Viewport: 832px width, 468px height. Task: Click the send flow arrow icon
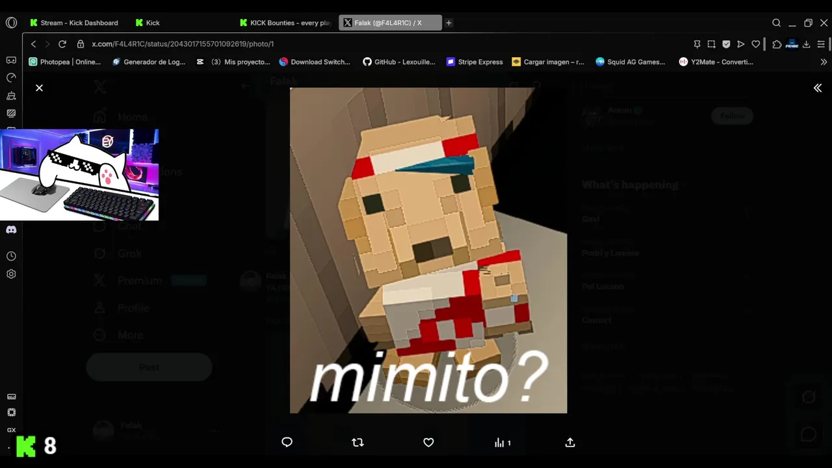pyautogui.click(x=740, y=44)
